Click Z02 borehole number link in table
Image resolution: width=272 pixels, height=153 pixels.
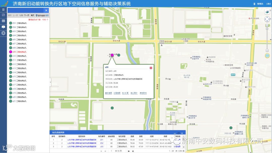pos(102,143)
